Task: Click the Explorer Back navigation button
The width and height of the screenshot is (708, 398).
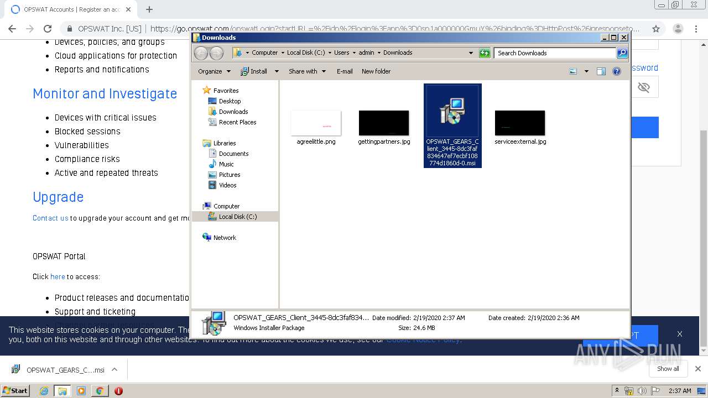Action: click(201, 53)
